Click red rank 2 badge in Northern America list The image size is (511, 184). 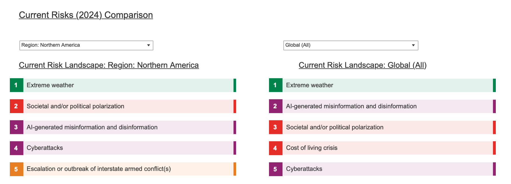[x=17, y=106]
